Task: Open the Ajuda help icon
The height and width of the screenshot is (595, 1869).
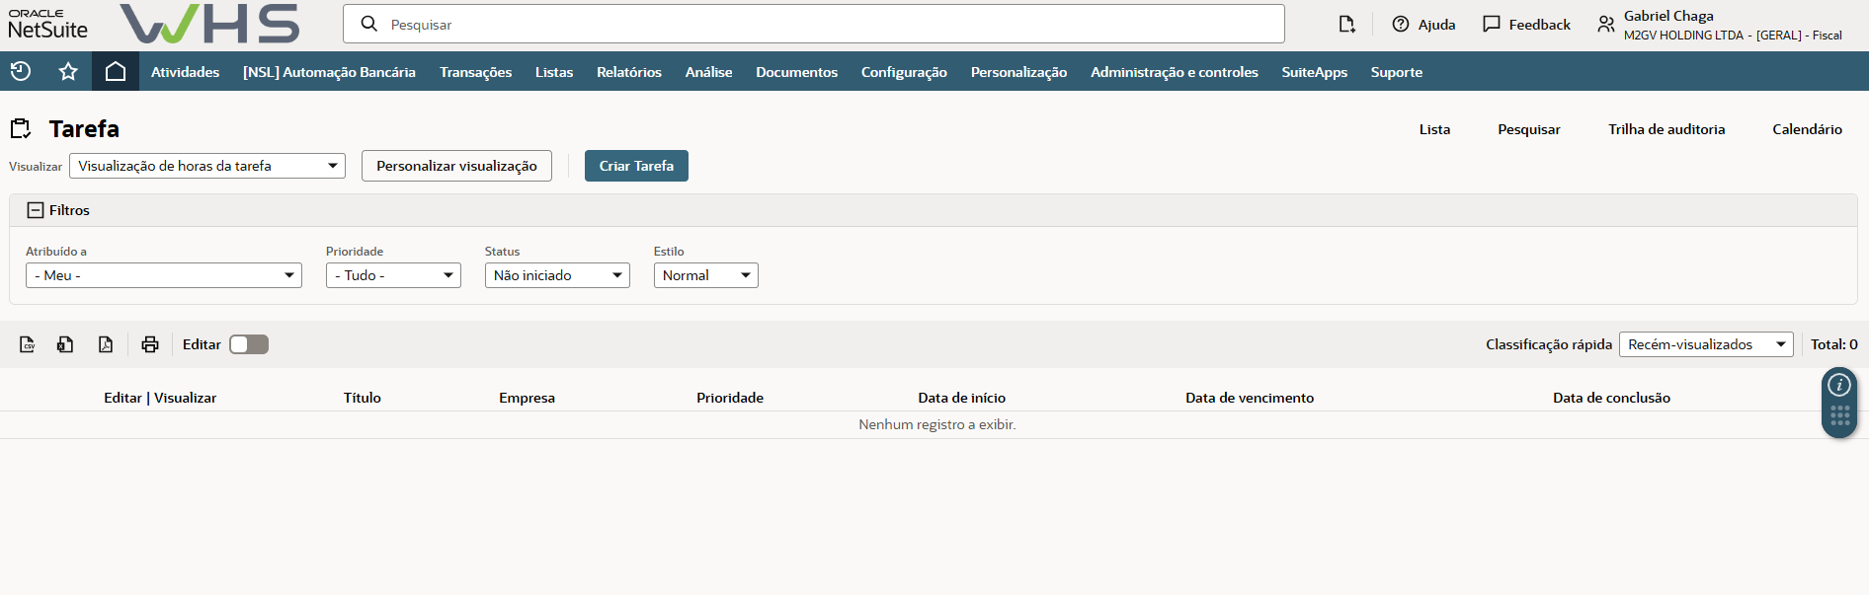Action: pyautogui.click(x=1401, y=24)
